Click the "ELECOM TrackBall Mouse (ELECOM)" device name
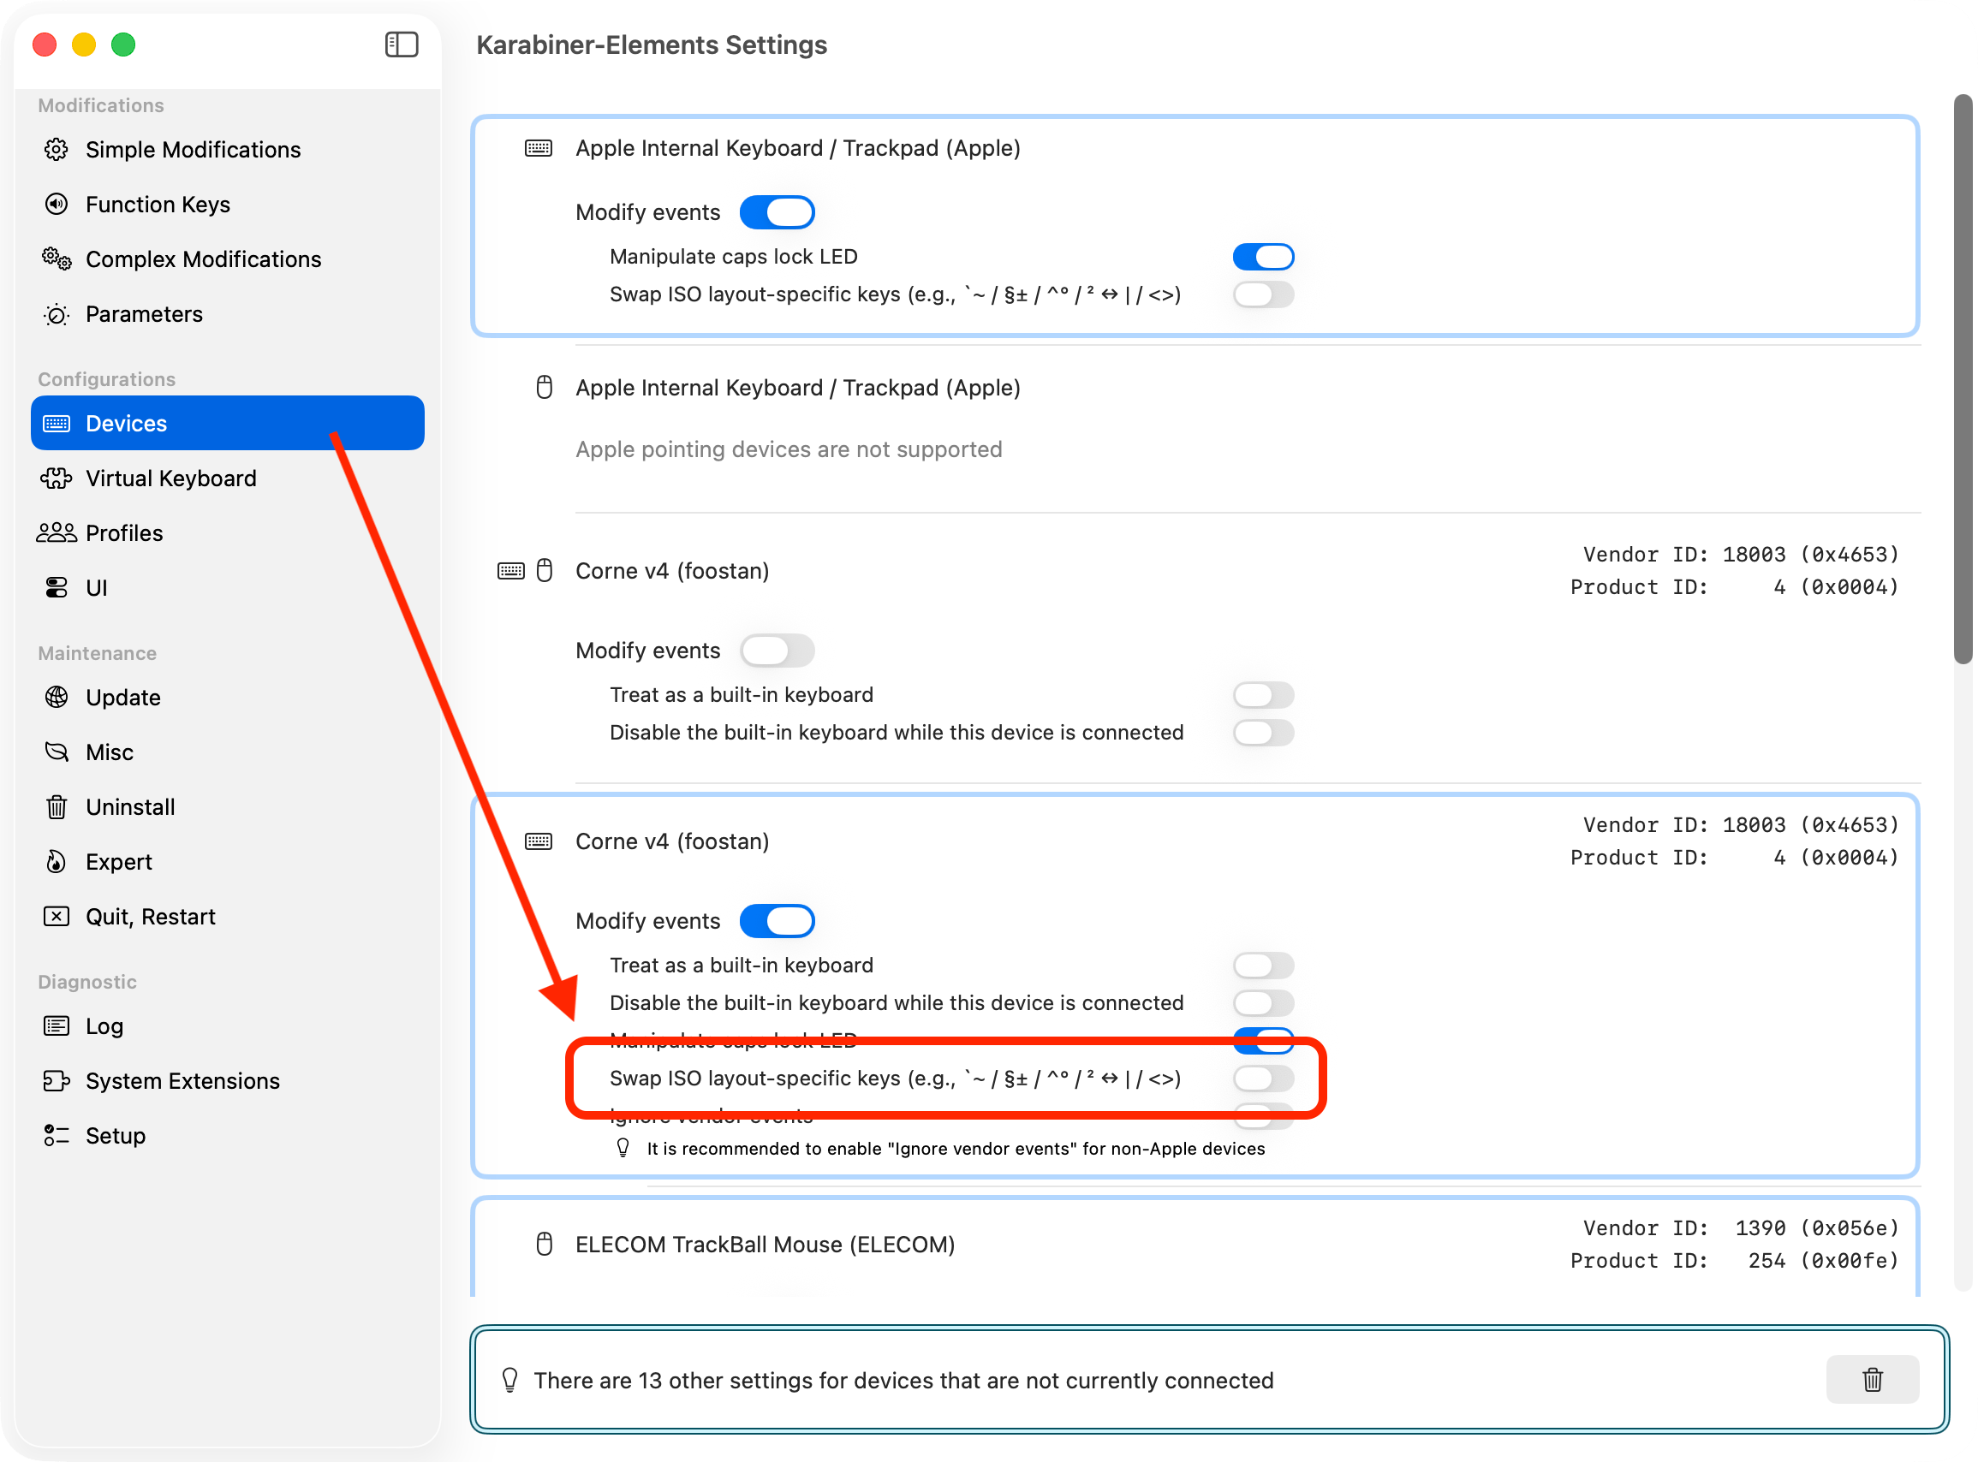The image size is (1978, 1462). 765,1245
